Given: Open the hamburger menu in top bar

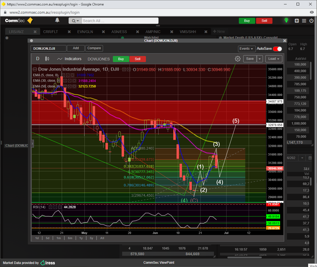Looking at the screenshot, I should coord(304,21).
